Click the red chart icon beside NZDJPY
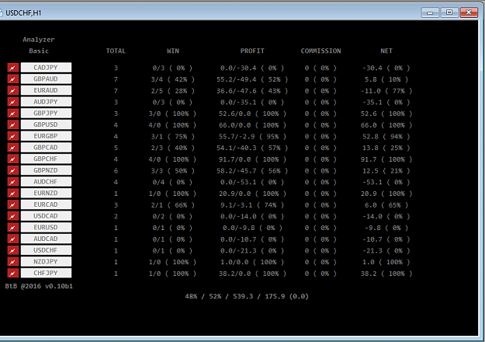Image resolution: width=485 pixels, height=342 pixels. [13, 262]
